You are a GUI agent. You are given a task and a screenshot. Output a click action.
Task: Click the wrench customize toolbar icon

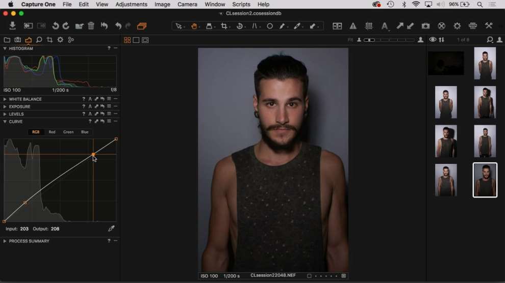click(x=489, y=26)
